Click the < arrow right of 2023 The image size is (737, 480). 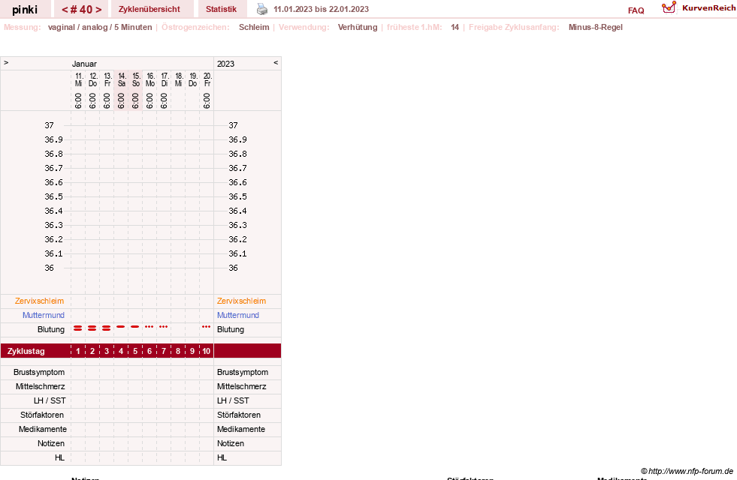pyautogui.click(x=276, y=62)
